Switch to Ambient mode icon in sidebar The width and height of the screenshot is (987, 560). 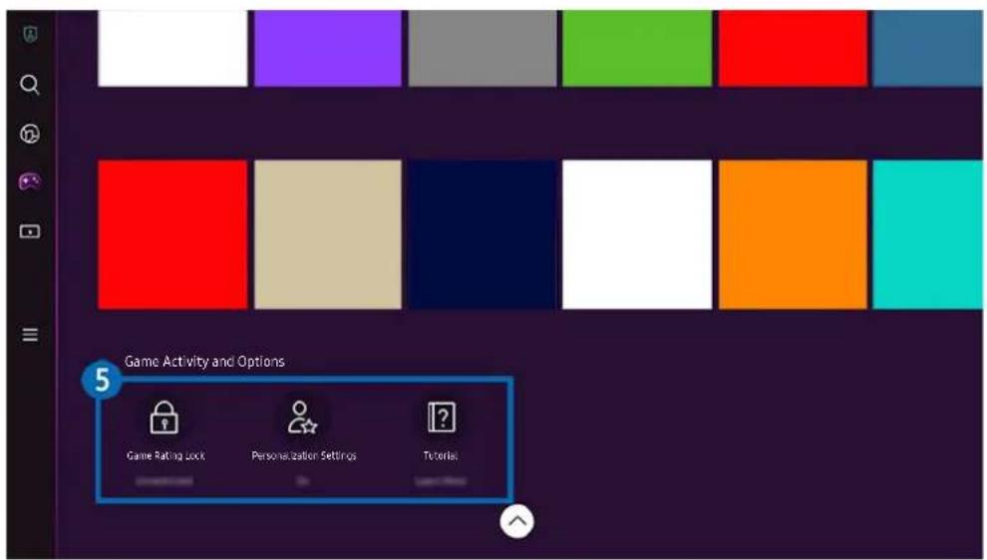click(x=30, y=134)
